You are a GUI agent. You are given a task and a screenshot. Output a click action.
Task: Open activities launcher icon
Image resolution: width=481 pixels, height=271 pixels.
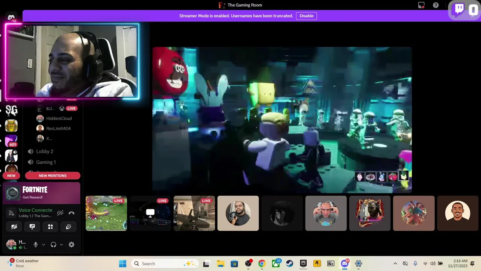click(x=50, y=227)
